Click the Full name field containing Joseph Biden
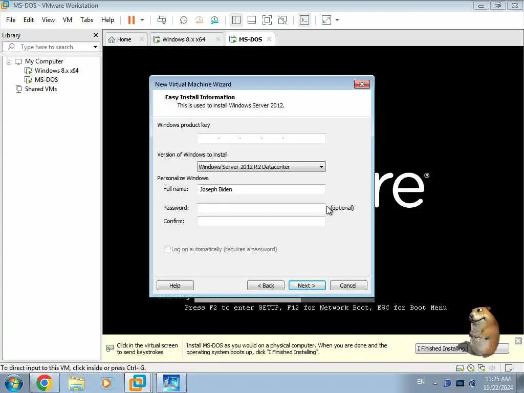 [261, 189]
